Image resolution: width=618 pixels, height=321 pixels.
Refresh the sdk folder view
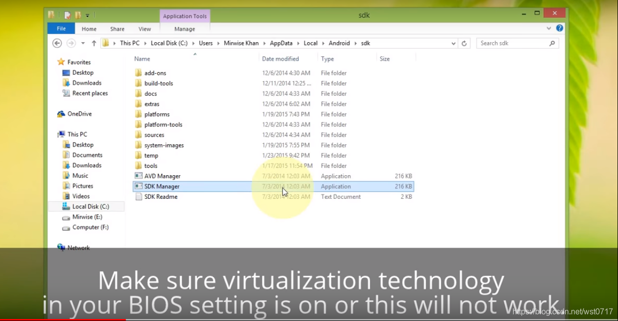click(464, 43)
